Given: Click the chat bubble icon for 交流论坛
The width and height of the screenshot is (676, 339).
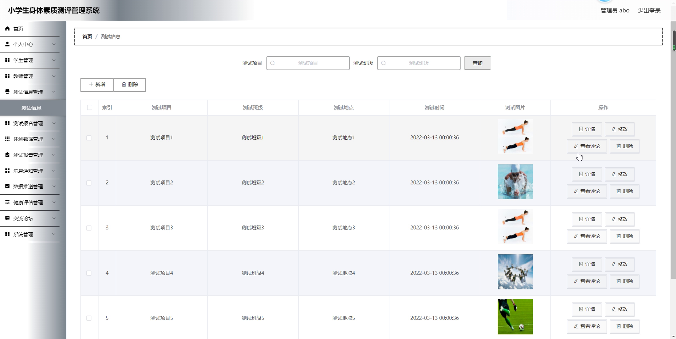Looking at the screenshot, I should point(7,218).
